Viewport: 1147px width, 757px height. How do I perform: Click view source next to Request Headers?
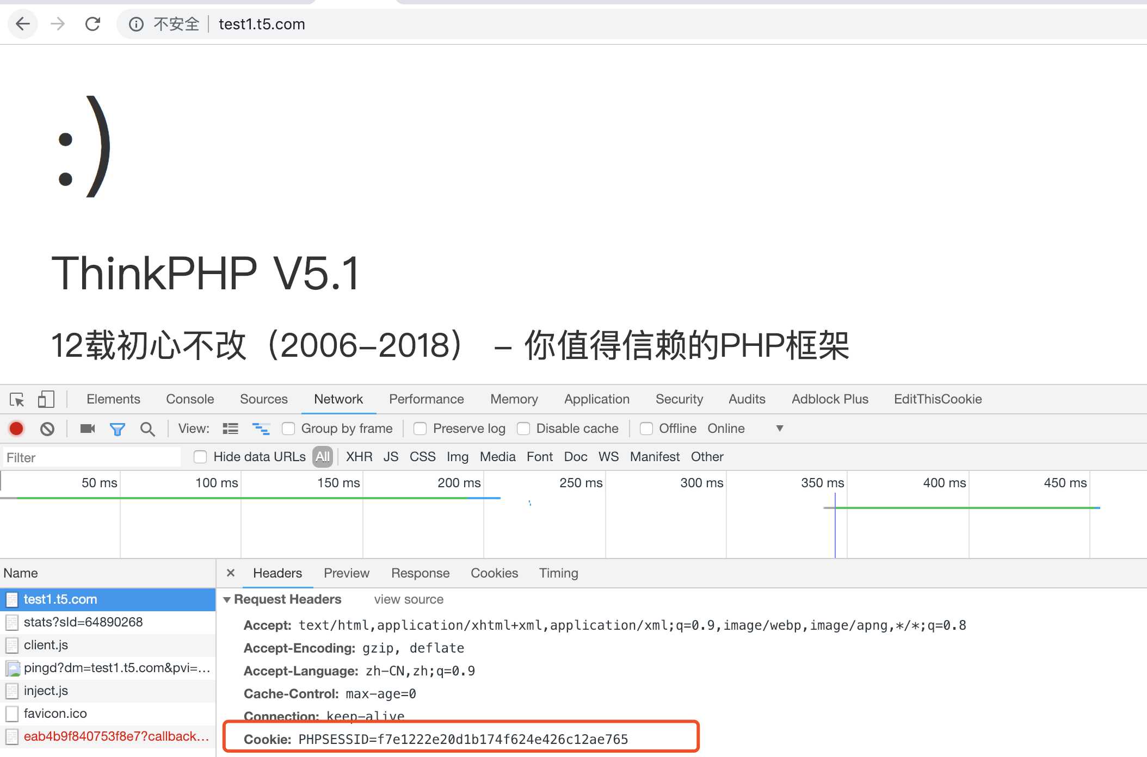point(409,600)
